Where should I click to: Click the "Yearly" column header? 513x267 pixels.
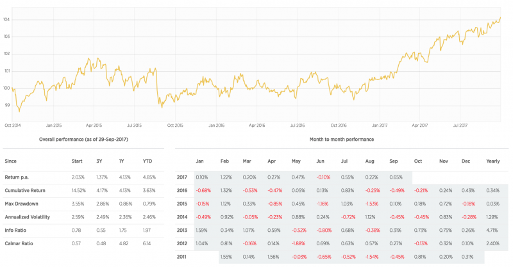coord(492,163)
